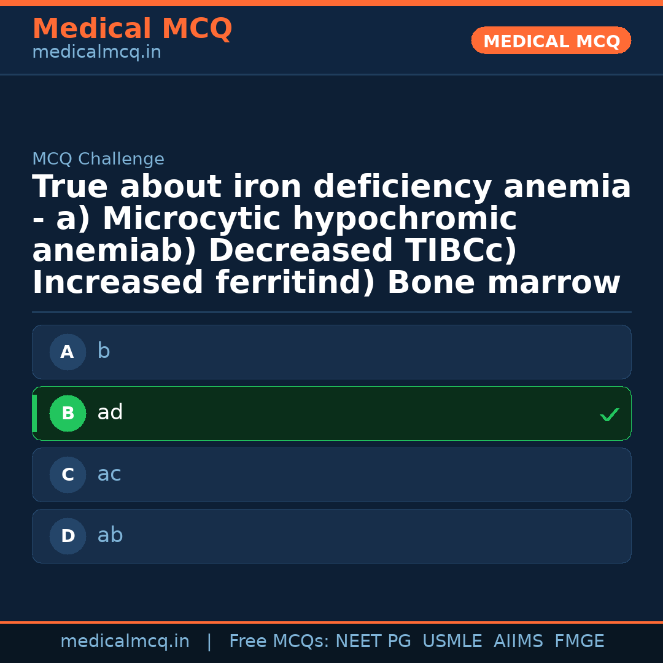Select the letter D circle icon
The width and height of the screenshot is (663, 663).
(x=68, y=537)
